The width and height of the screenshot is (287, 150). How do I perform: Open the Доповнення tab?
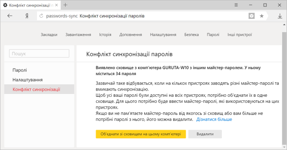[131, 34]
